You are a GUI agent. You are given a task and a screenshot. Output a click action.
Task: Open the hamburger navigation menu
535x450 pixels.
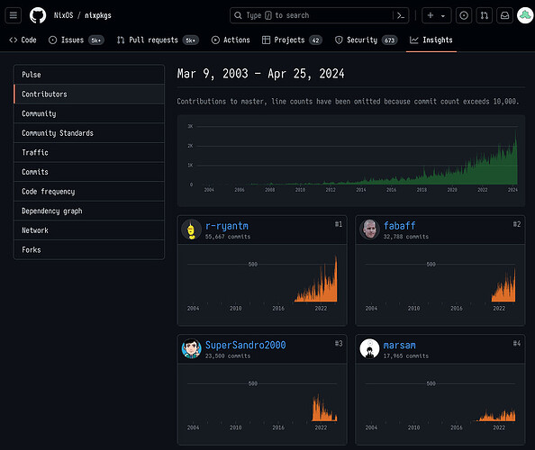14,15
